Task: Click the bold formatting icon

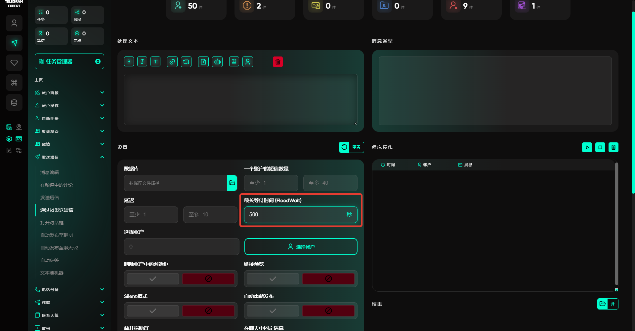Action: (x=129, y=62)
